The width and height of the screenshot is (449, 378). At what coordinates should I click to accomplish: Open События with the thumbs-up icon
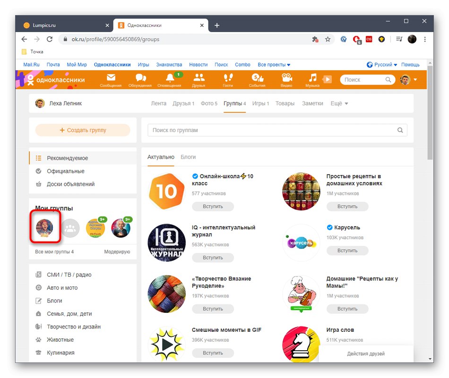pos(257,78)
